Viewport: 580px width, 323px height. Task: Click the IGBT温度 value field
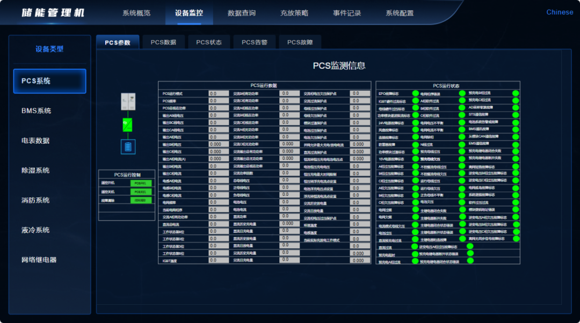[219, 260]
